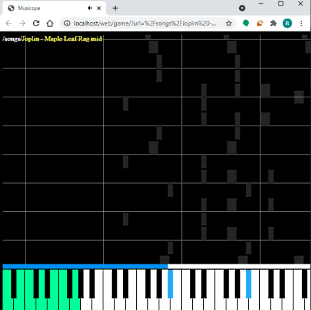Open the dark circular dropdown in the title bar
The image size is (311, 310).
[242, 8]
